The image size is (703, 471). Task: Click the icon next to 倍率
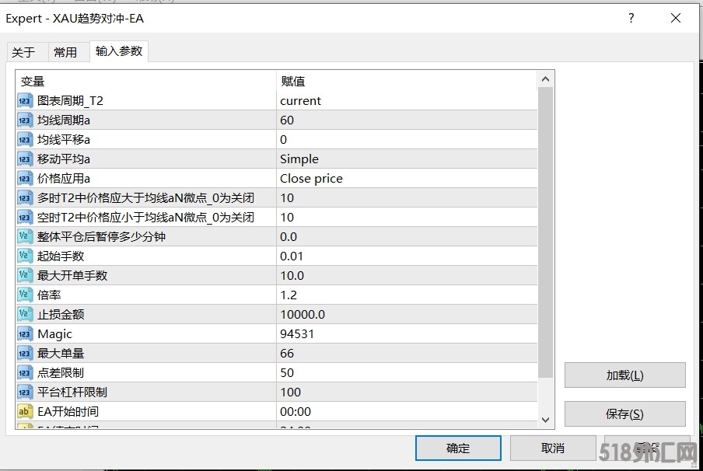click(x=25, y=295)
